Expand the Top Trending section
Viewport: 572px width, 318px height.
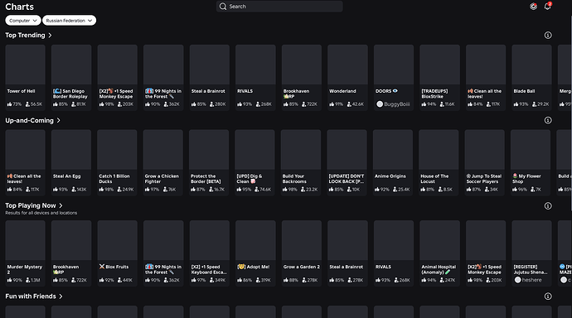point(28,36)
